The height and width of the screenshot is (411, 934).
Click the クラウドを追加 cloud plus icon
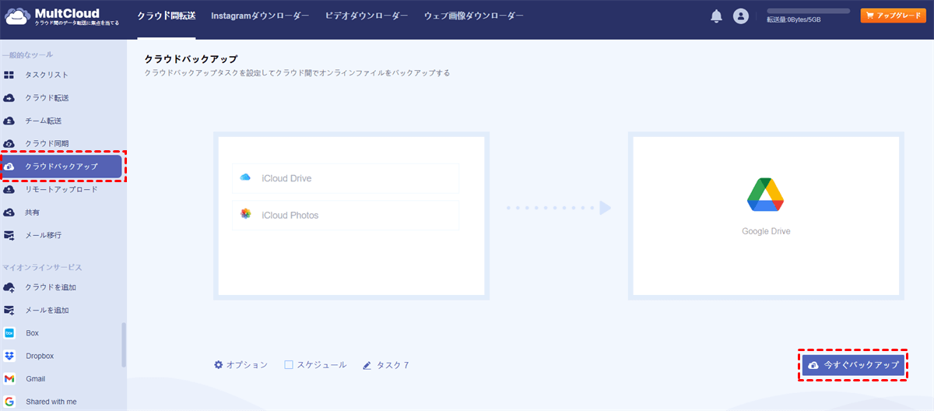click(x=9, y=287)
